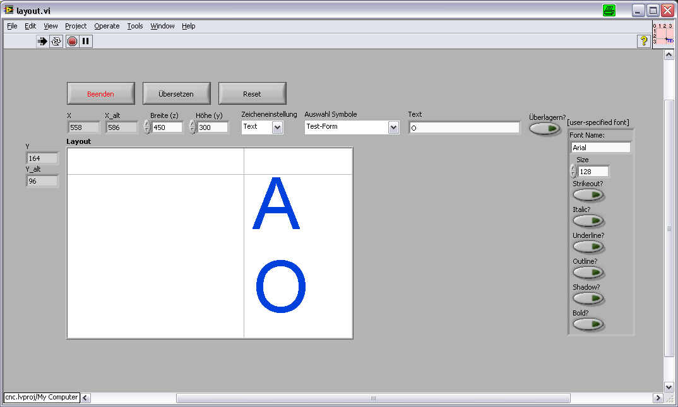The image size is (678, 407).
Task: Click the Übersetzen button
Action: tap(176, 94)
